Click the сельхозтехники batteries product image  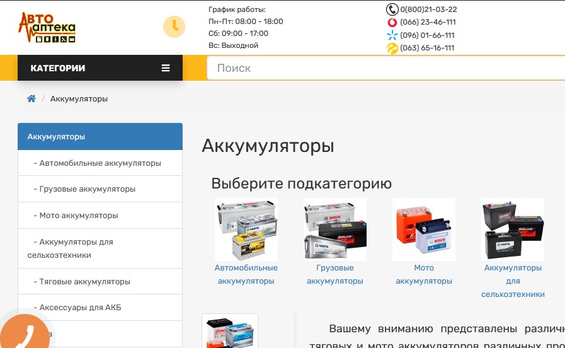513,229
